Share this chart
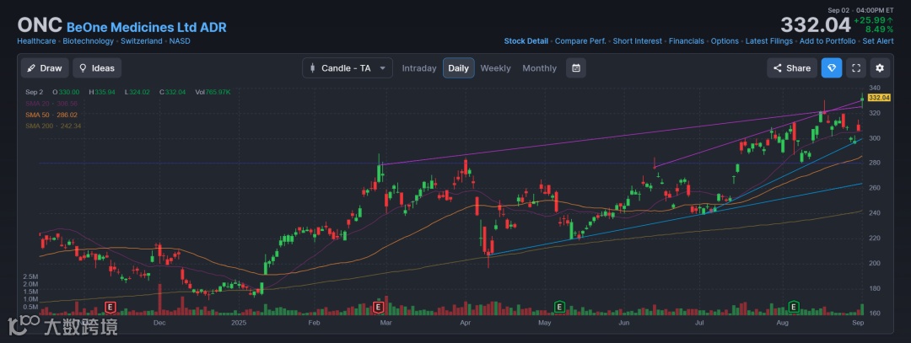Image resolution: width=911 pixels, height=343 pixels. pos(792,68)
